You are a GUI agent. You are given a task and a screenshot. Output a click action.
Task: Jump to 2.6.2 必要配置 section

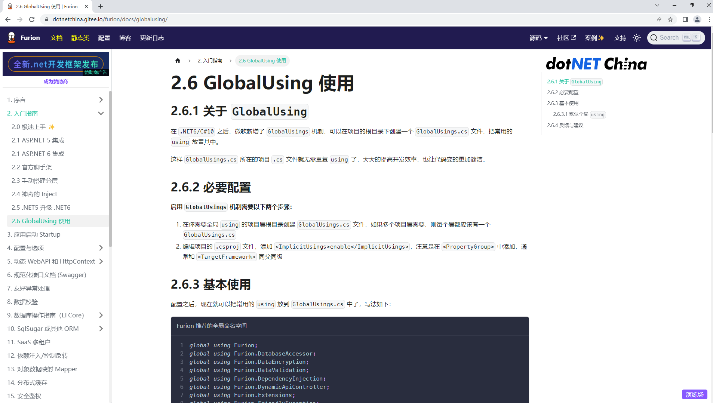pos(563,92)
